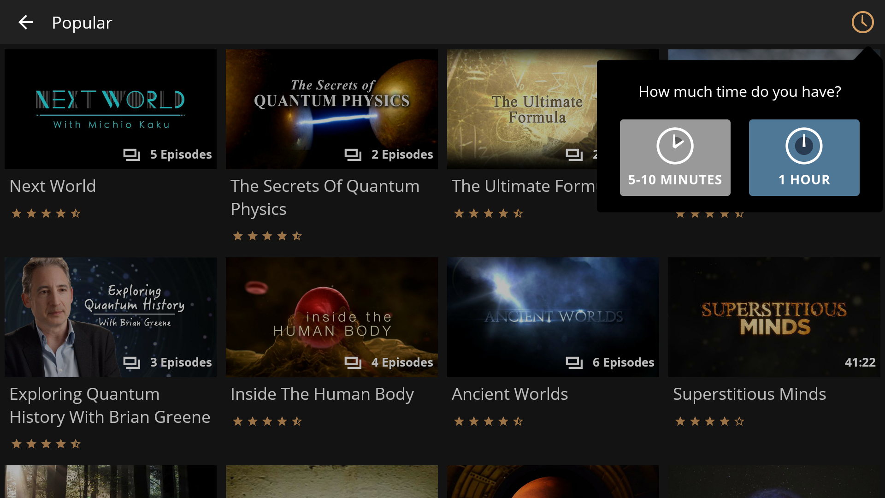Open the Next World thumbnail

(x=111, y=109)
